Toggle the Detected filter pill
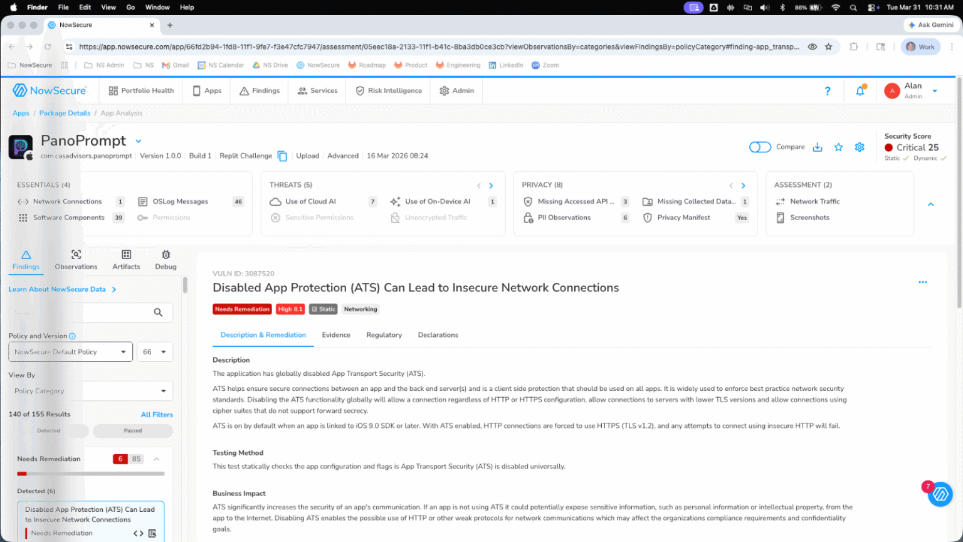Image resolution: width=963 pixels, height=542 pixels. coord(49,431)
